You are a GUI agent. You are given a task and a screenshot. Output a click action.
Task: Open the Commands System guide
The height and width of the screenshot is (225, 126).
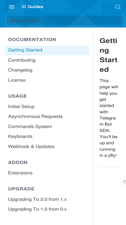click(30, 126)
